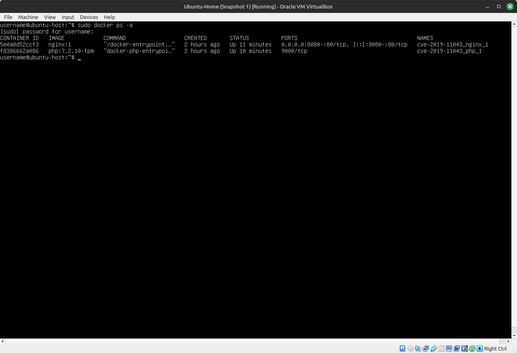
Task: Click the mouse integration status icon
Action: (x=472, y=349)
